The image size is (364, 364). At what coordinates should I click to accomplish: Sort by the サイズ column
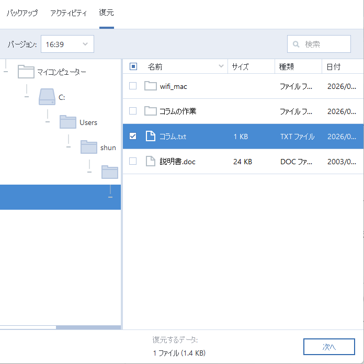pyautogui.click(x=240, y=67)
